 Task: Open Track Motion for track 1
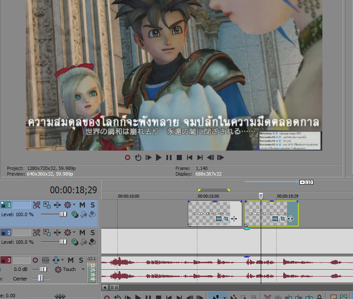coord(47,205)
